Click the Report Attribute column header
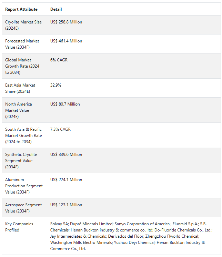 pyautogui.click(x=21, y=9)
